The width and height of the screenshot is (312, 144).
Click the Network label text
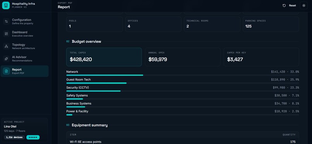click(72, 71)
